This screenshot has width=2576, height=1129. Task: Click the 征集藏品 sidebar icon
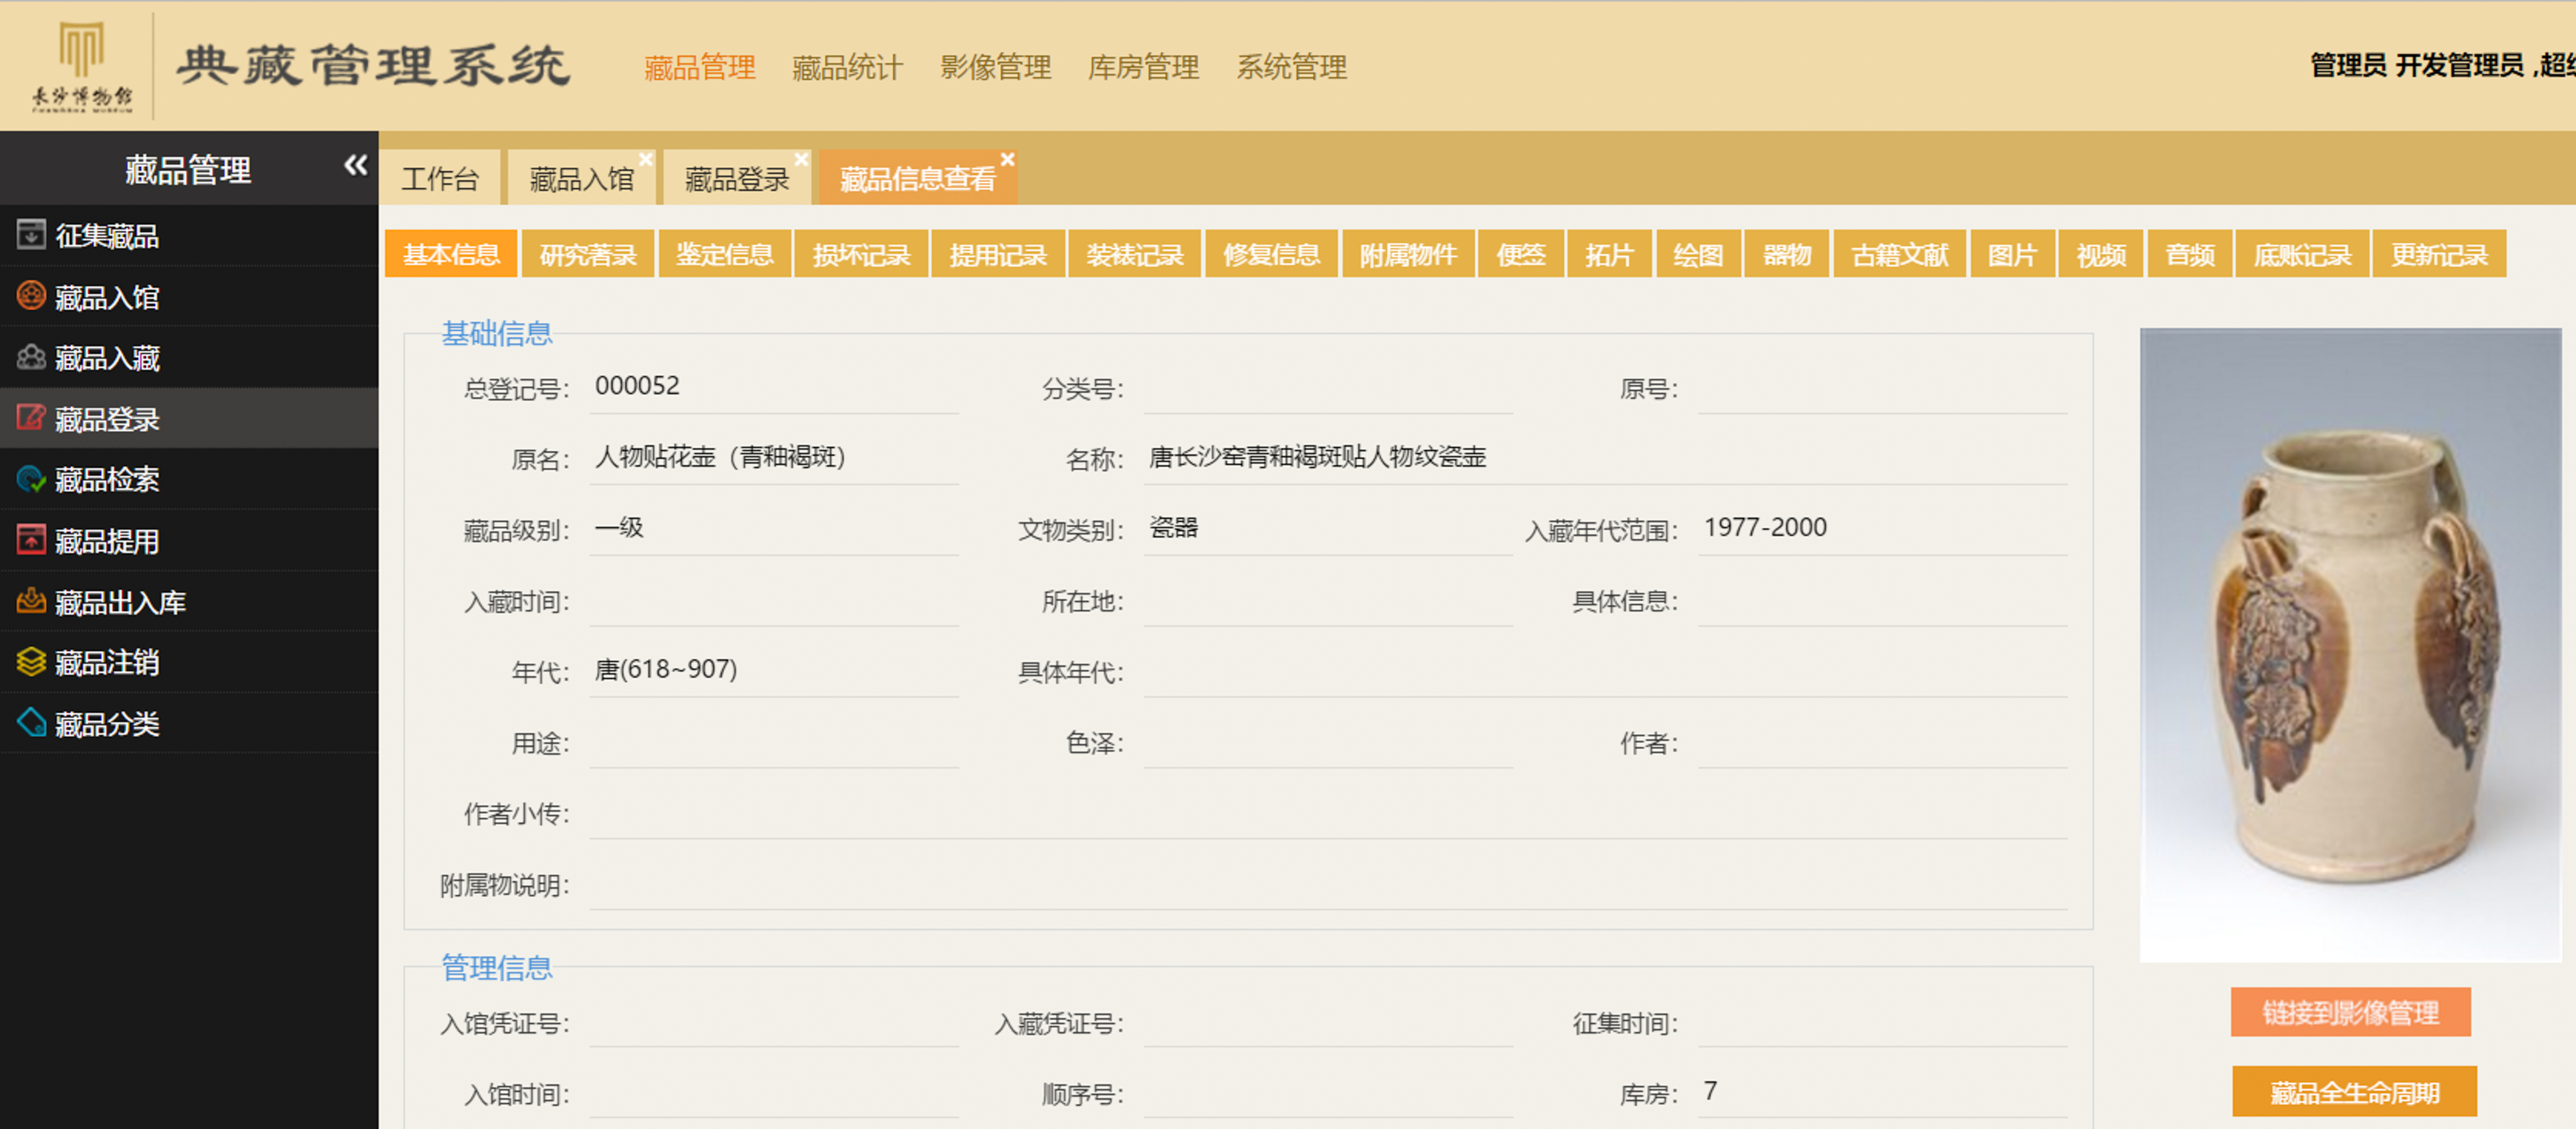click(x=31, y=235)
